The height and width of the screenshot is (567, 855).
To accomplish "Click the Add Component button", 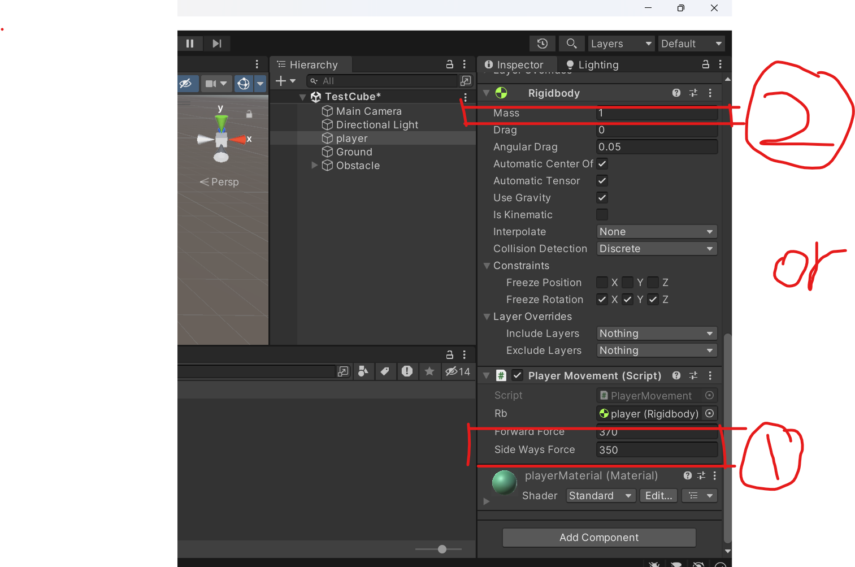I will tap(598, 538).
